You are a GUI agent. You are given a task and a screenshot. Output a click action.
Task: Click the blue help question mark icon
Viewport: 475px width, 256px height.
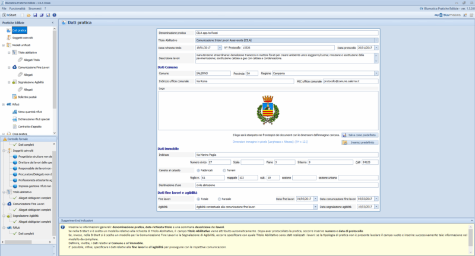click(55, 15)
